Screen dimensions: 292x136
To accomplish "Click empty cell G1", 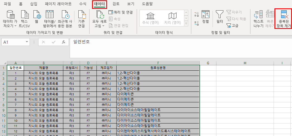I will (208, 68).
